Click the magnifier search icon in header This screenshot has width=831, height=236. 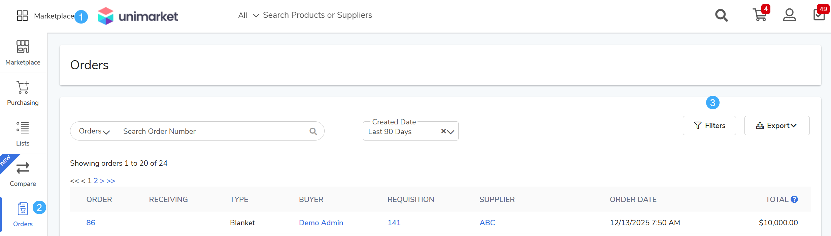click(722, 15)
